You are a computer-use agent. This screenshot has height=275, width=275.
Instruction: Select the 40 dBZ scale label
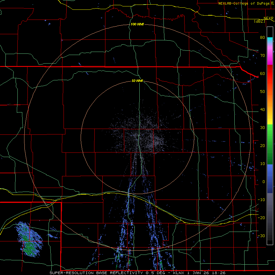coord(262,110)
